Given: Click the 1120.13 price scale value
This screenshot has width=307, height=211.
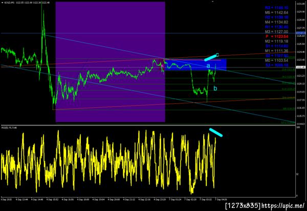Looking at the screenshot, I should pyautogui.click(x=300, y=84).
